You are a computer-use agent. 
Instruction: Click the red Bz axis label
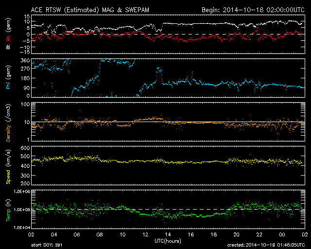point(8,38)
